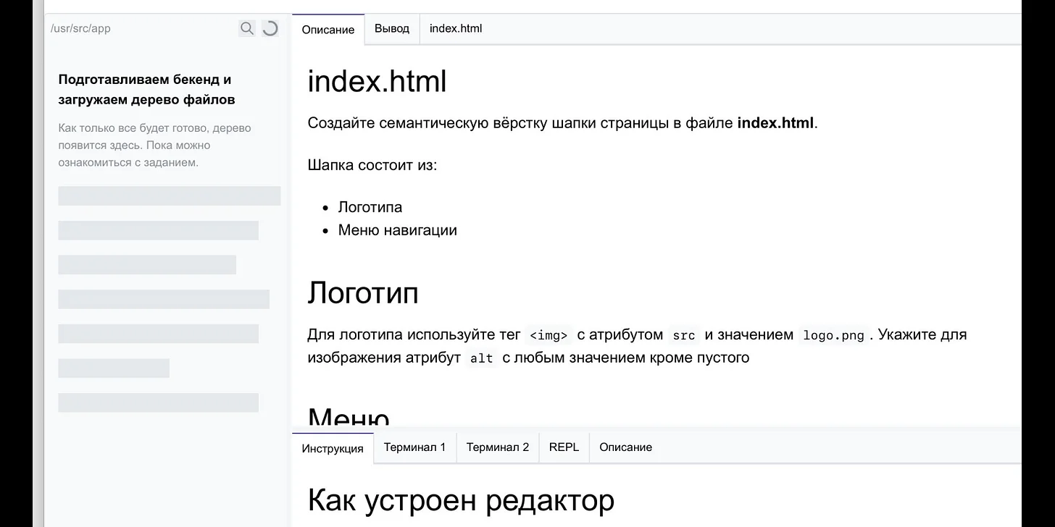Viewport: 1055px width, 527px height.
Task: Click the src attribute code snippet
Action: click(683, 335)
